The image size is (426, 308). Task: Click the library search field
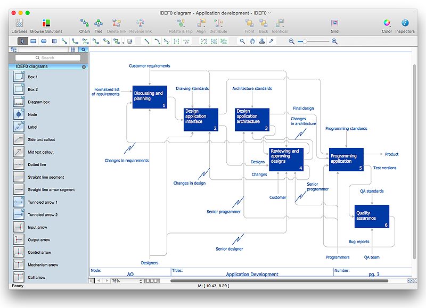tap(48, 57)
